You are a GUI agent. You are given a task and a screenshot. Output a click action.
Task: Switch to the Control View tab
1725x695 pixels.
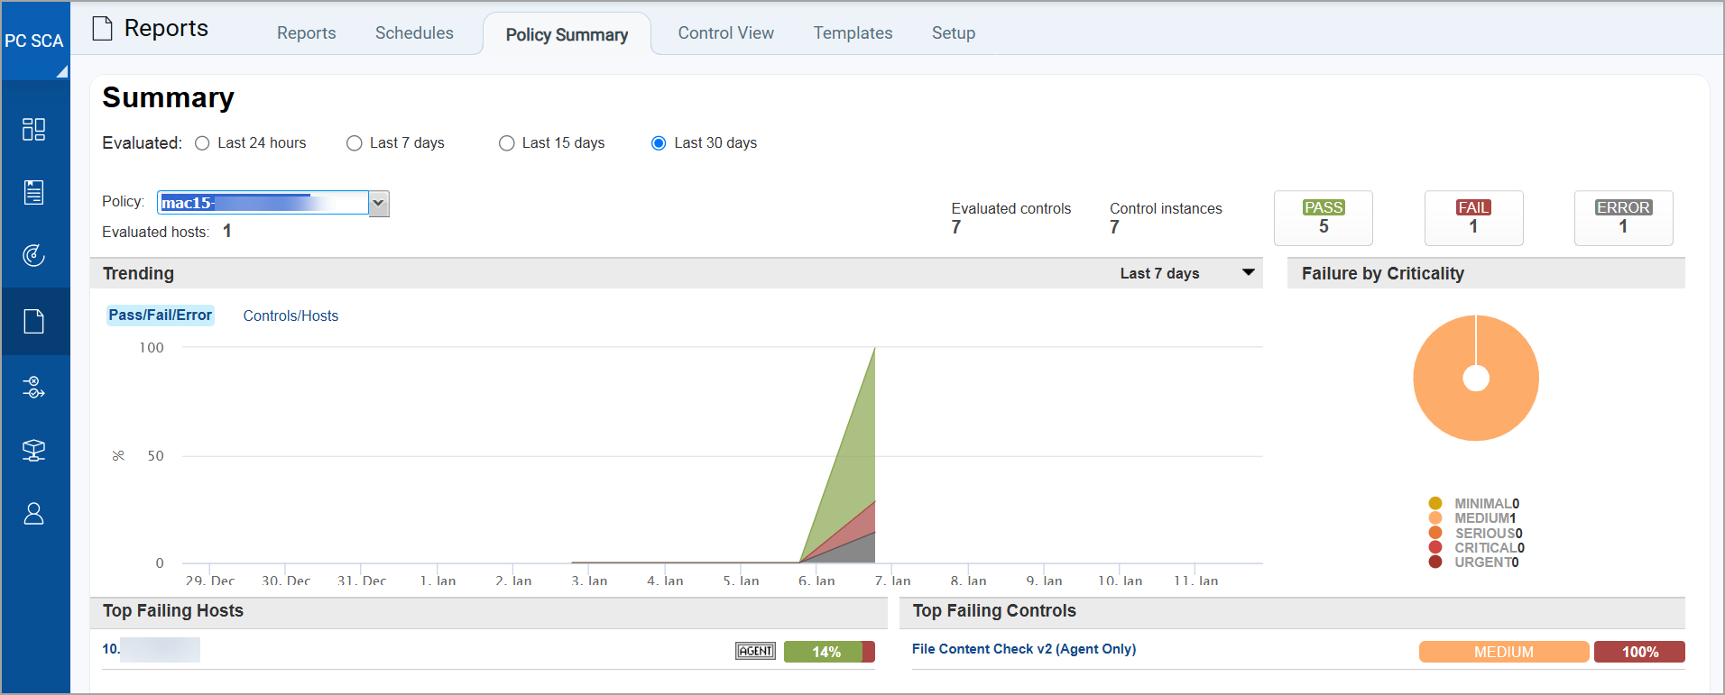tap(725, 33)
